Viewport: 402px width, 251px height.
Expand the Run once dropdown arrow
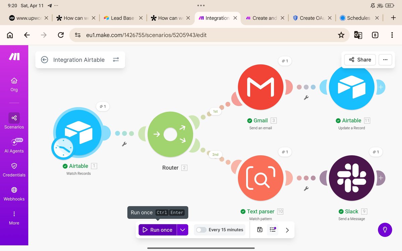tap(183, 230)
